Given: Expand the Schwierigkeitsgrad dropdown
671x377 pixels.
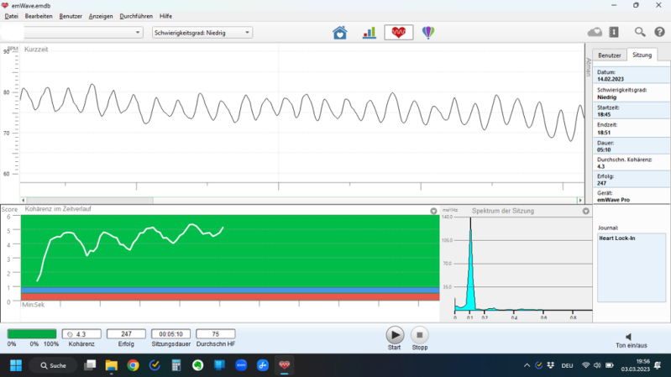Looking at the screenshot, I should [x=202, y=33].
